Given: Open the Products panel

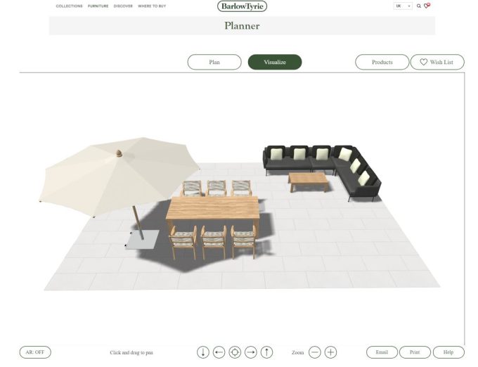Looking at the screenshot, I should pyautogui.click(x=382, y=62).
